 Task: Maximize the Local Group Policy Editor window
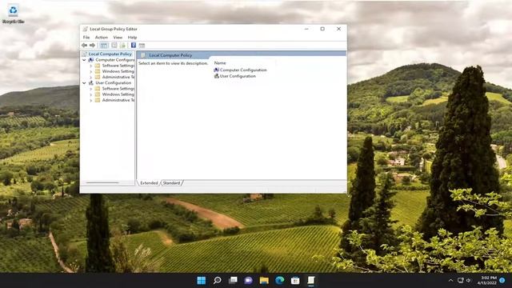pos(322,29)
